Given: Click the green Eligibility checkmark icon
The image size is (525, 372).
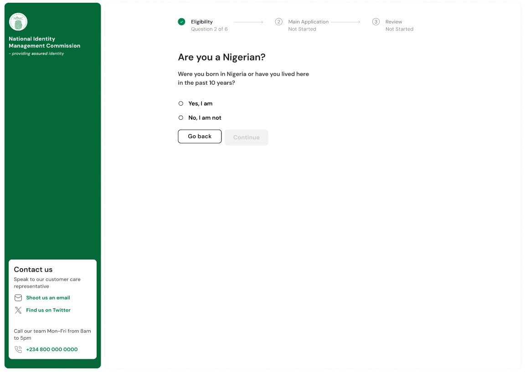Looking at the screenshot, I should click(181, 22).
